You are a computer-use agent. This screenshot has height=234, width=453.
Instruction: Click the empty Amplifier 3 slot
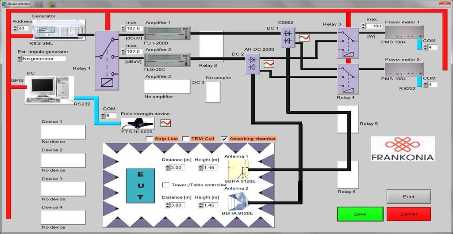167,87
